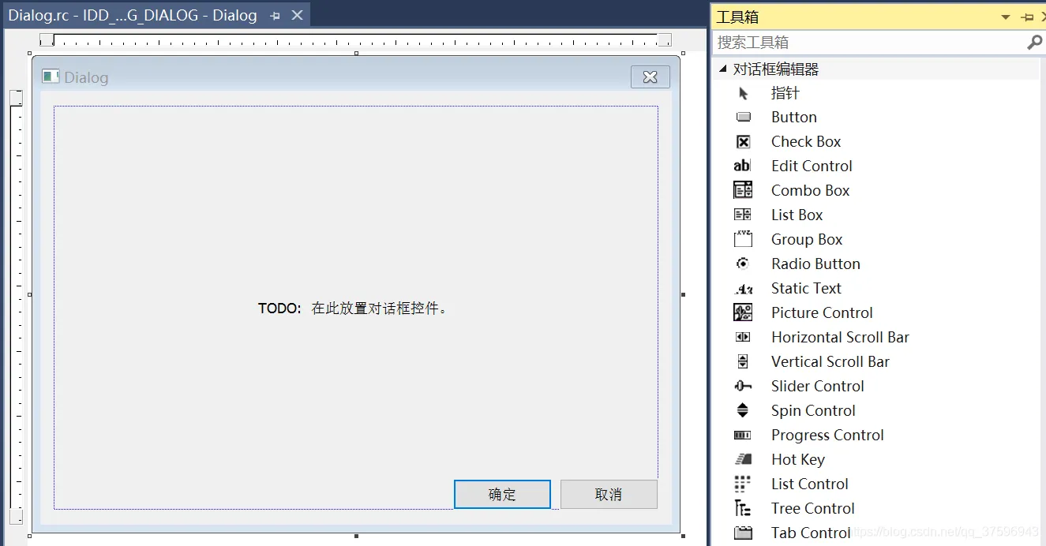Image resolution: width=1046 pixels, height=546 pixels.
Task: Click the Combo Box label text
Action: 811,190
